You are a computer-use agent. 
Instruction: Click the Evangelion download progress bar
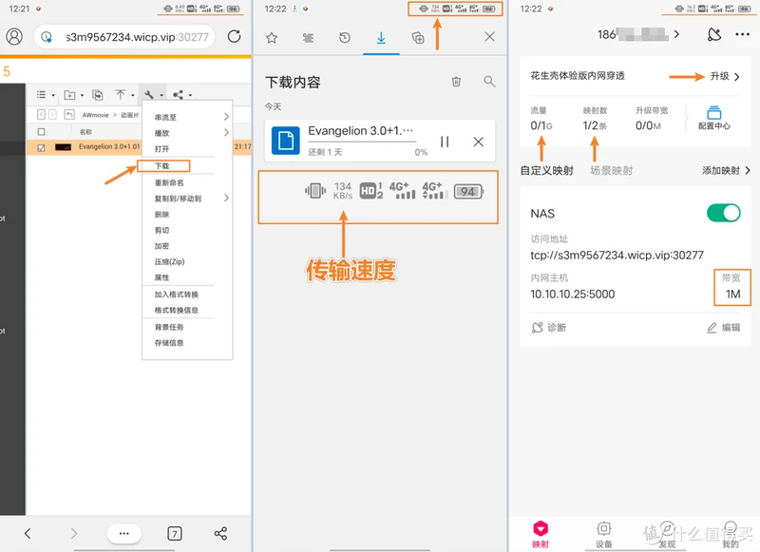[362, 142]
